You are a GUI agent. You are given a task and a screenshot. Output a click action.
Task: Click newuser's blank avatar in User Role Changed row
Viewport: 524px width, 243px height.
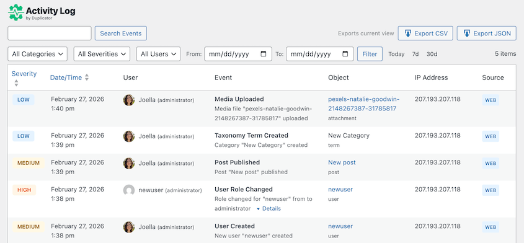[128, 190]
